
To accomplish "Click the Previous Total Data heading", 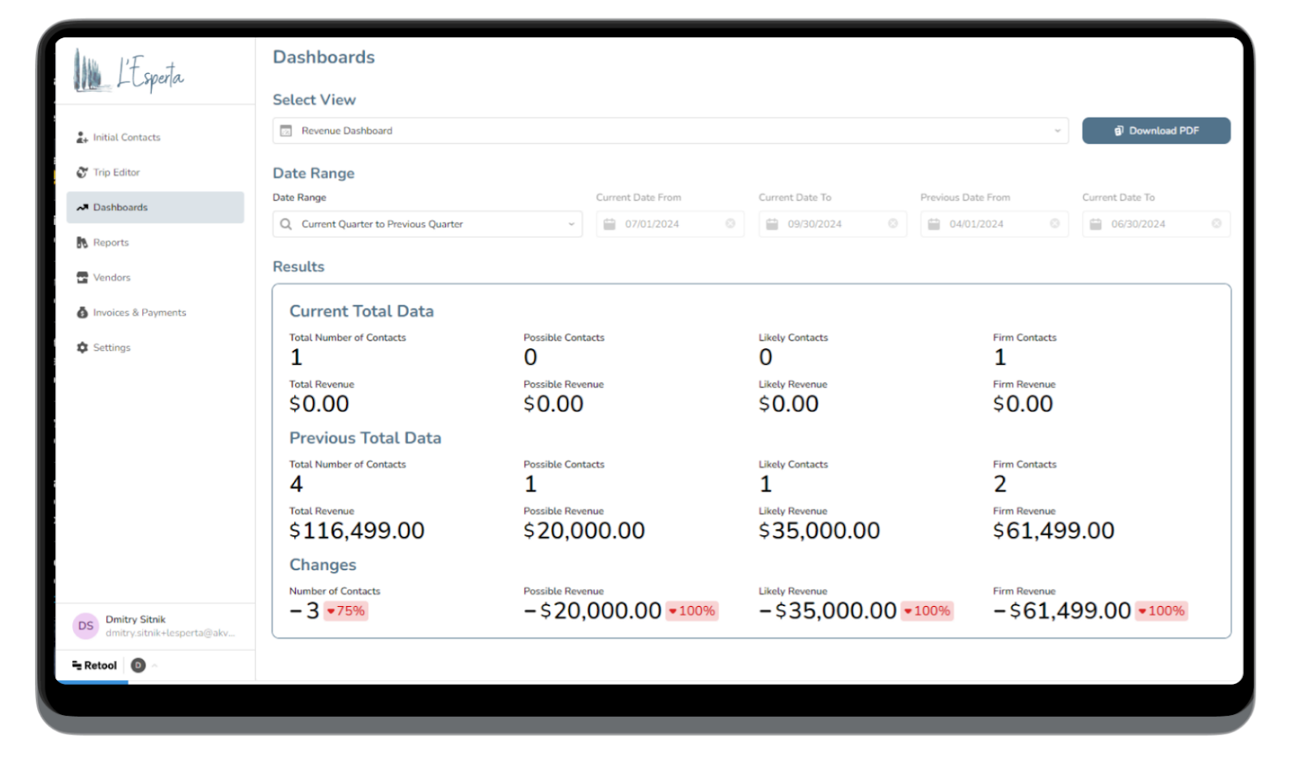I will [x=366, y=438].
